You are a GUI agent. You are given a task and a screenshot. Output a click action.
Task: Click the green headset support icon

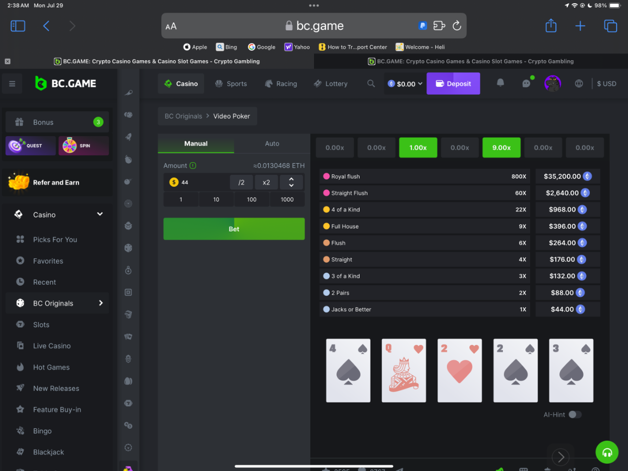tap(607, 453)
